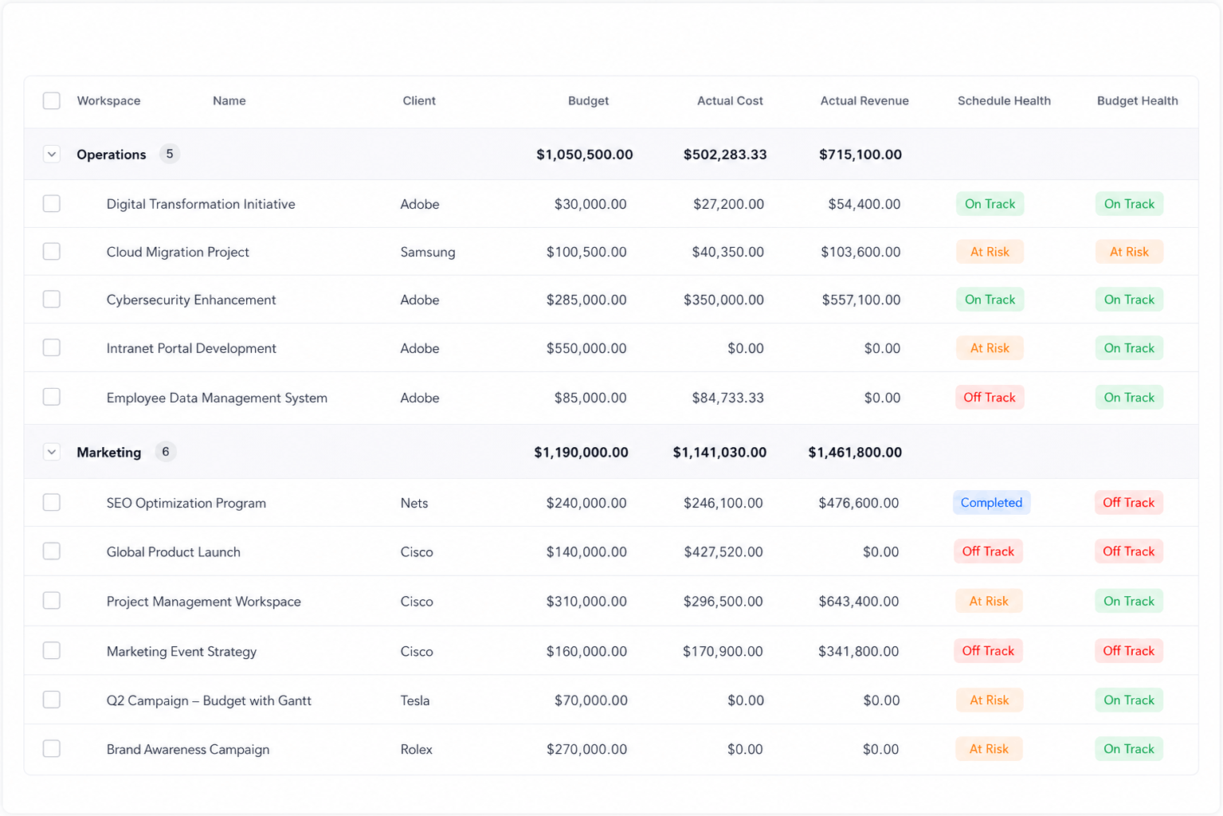Click Off Track budget badge for Marketing Event Strategy
1223x816 pixels.
1128,651
